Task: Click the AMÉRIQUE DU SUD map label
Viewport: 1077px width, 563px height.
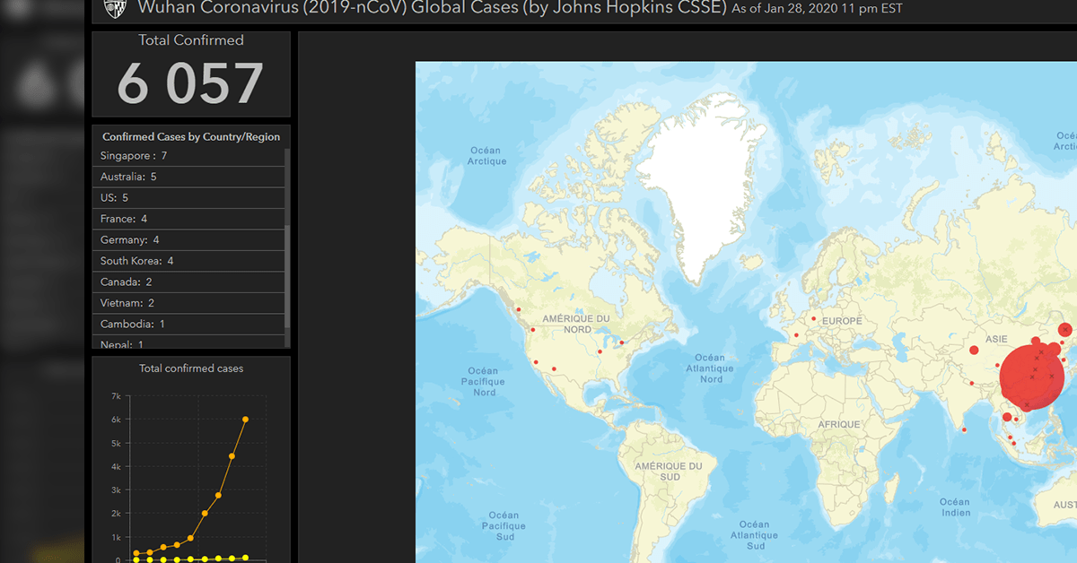Action: tap(670, 472)
